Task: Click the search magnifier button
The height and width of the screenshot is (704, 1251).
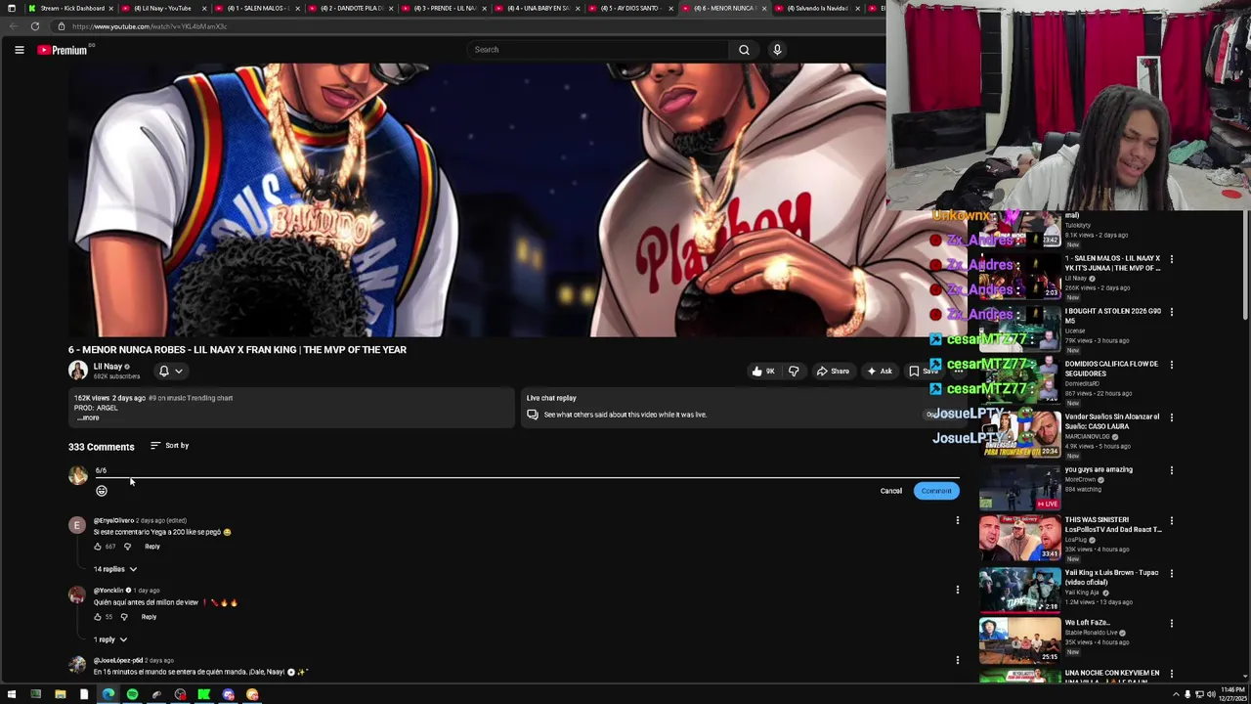Action: (x=744, y=50)
